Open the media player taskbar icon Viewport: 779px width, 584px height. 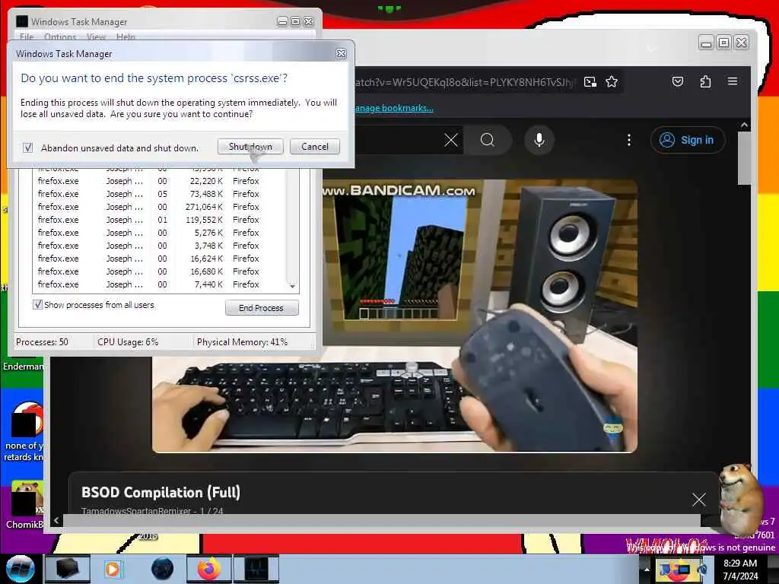113,569
